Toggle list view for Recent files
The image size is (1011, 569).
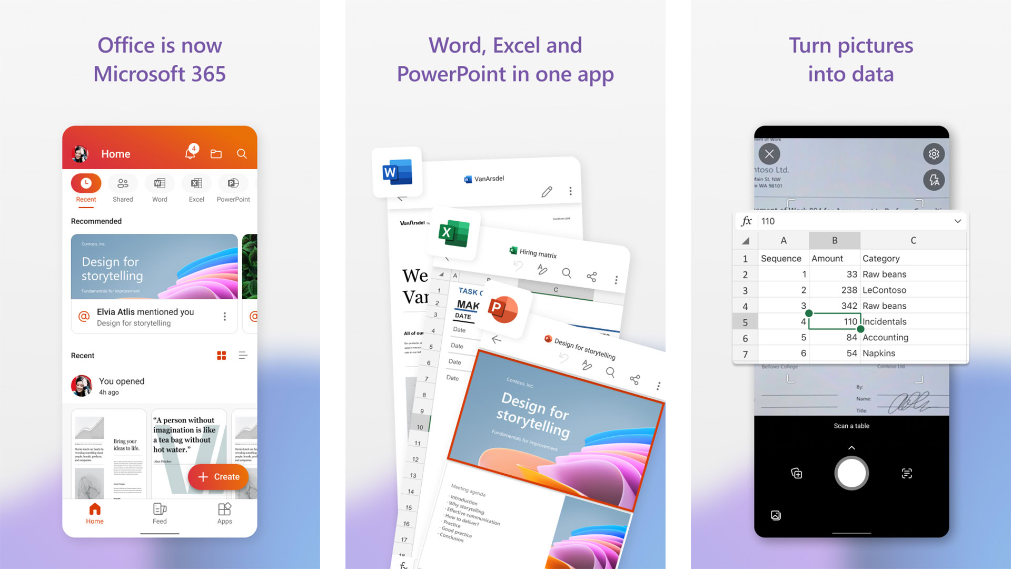pos(242,356)
